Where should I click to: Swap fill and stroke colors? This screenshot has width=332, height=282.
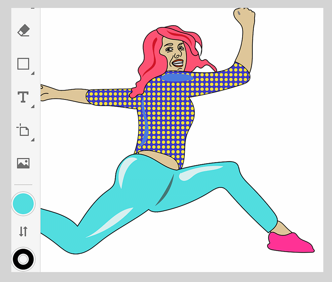[23, 231]
